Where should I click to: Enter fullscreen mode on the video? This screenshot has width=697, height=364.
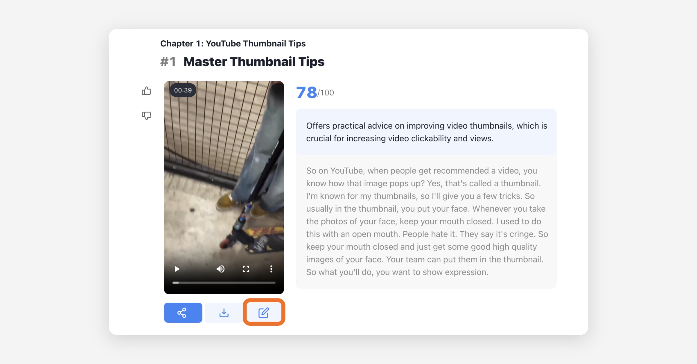pos(246,269)
